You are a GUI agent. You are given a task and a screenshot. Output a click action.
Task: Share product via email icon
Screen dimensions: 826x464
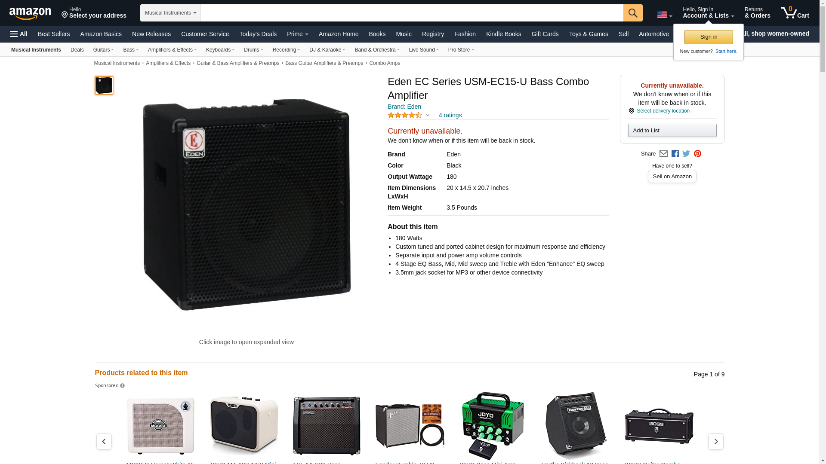[x=663, y=154]
